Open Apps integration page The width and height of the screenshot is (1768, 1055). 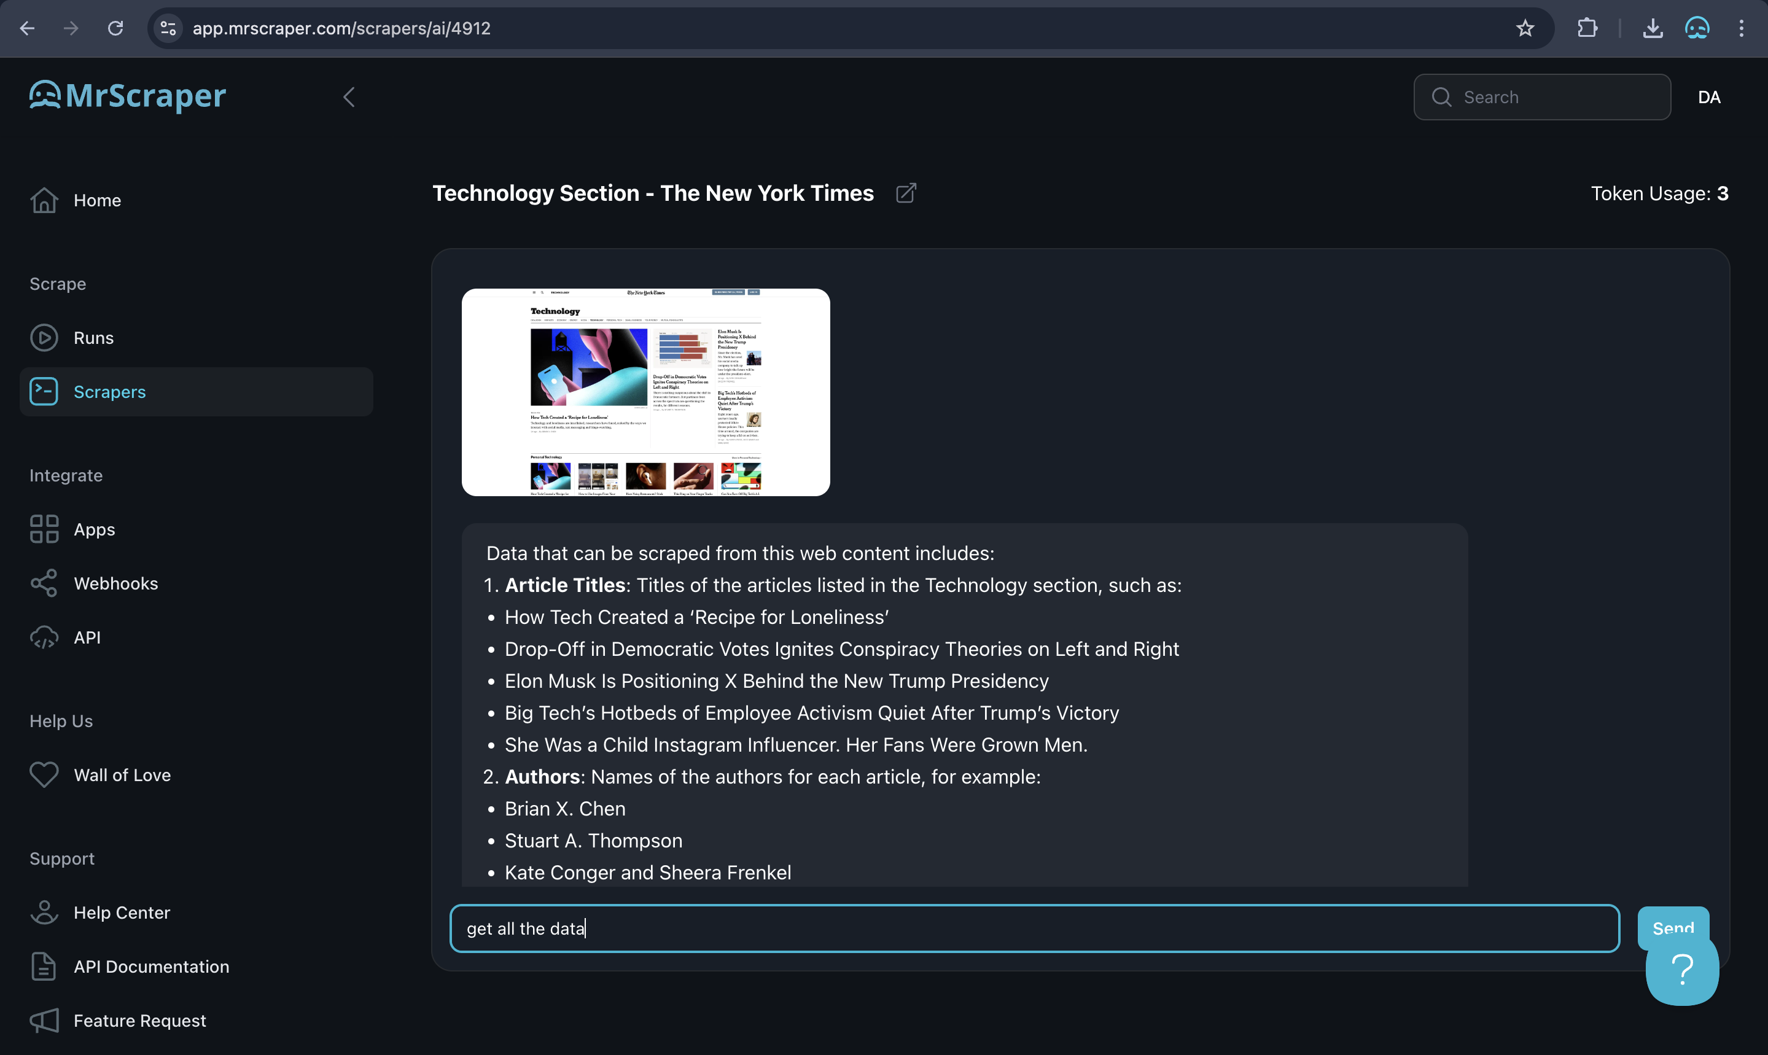197,529
